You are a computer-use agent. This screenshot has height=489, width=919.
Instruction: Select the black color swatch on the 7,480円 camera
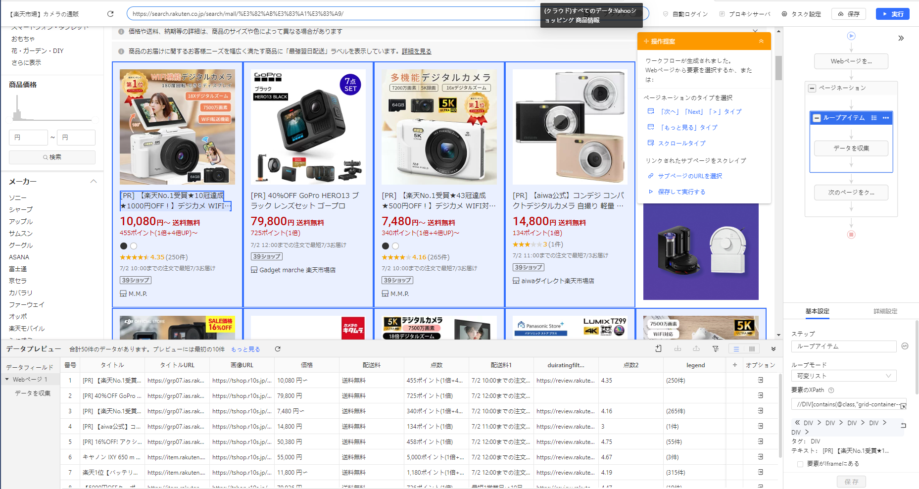386,246
